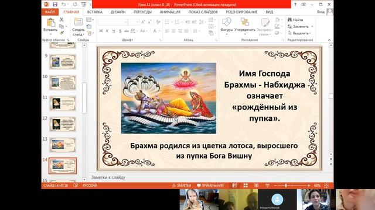Switch to Slide Sorter view

pyautogui.click(x=246, y=185)
